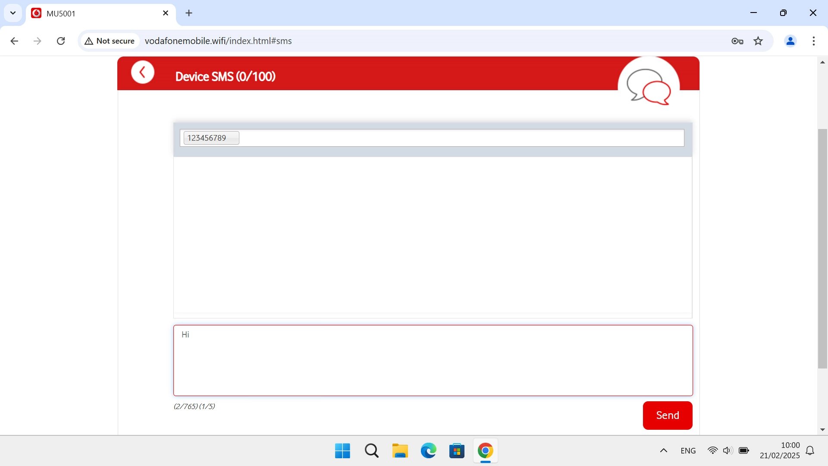Click the back arrow on Device SMS header
Image resolution: width=828 pixels, height=466 pixels.
pos(143,72)
